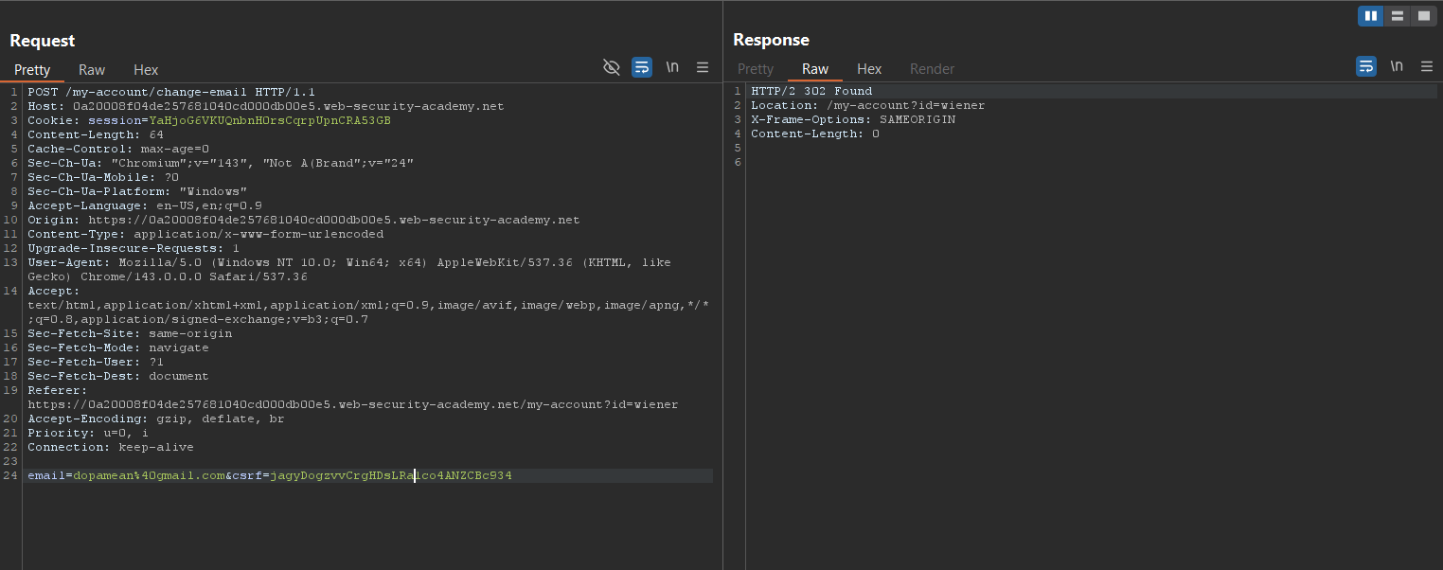The image size is (1443, 570).
Task: Click the Sec-Ch-Ua header line
Action: click(220, 163)
